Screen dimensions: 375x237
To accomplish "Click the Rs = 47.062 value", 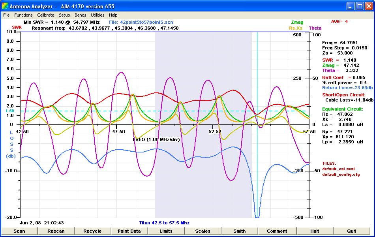I will click(x=337, y=114).
